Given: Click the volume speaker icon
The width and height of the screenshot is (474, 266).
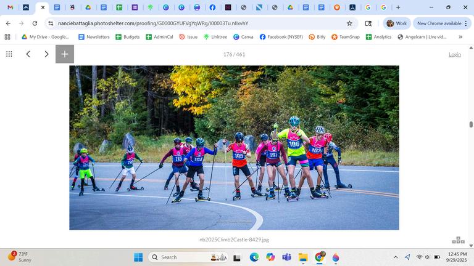Looking at the screenshot, I should [428, 257].
